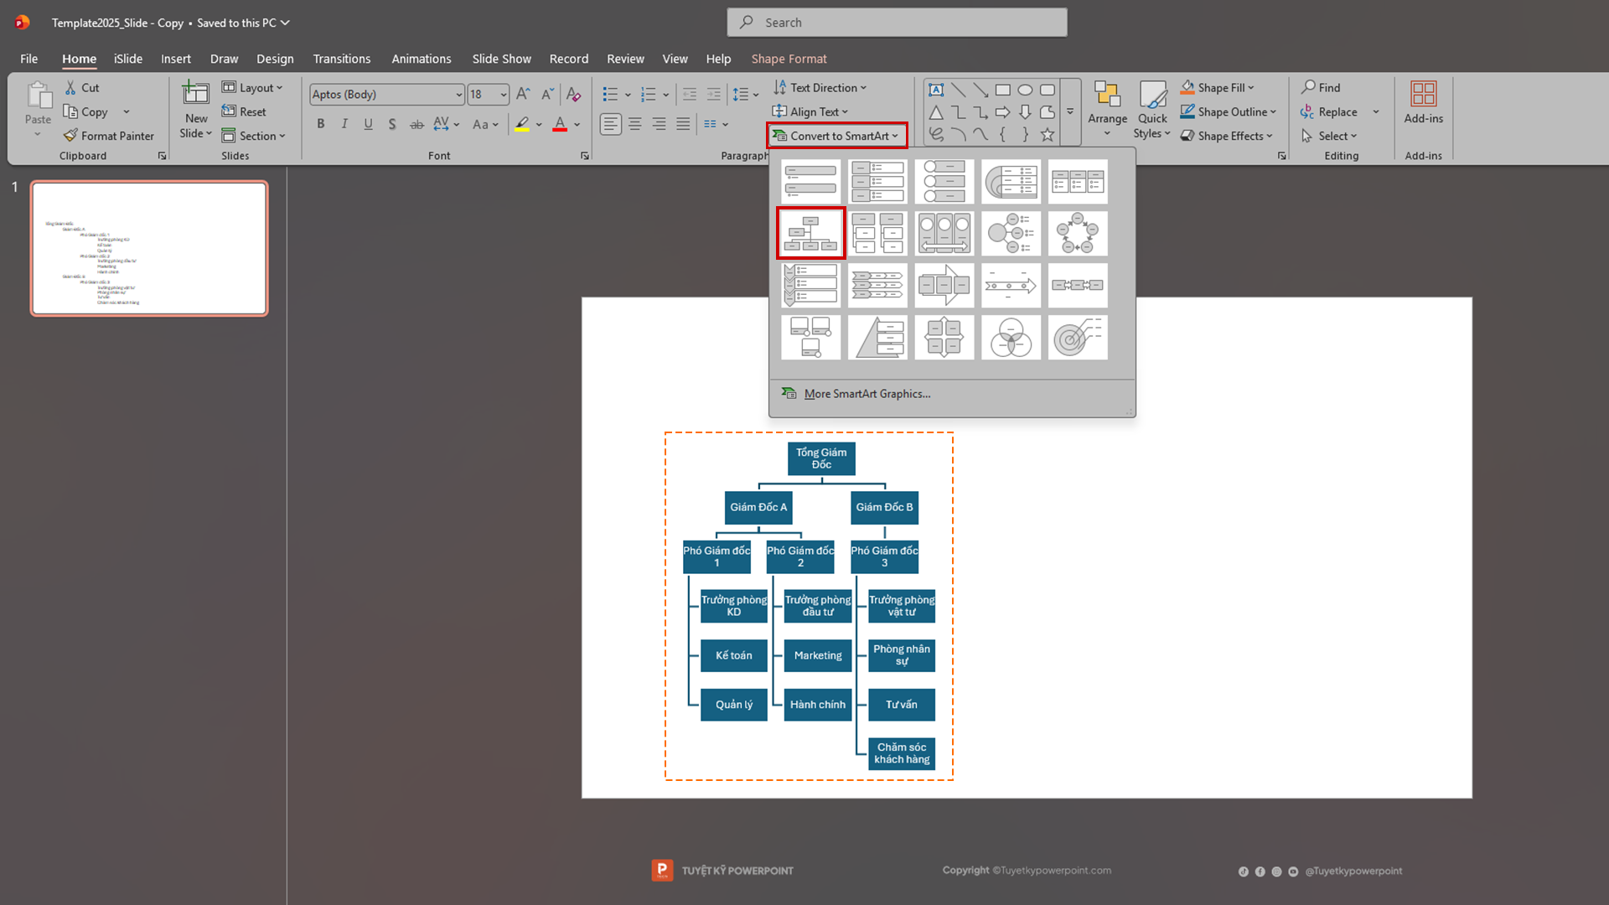
Task: Pick the oval shape from gallery
Action: pos(1025,90)
